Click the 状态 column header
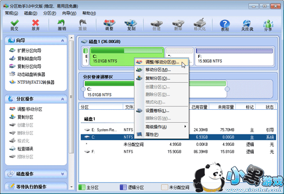 pyautogui.click(x=266, y=107)
